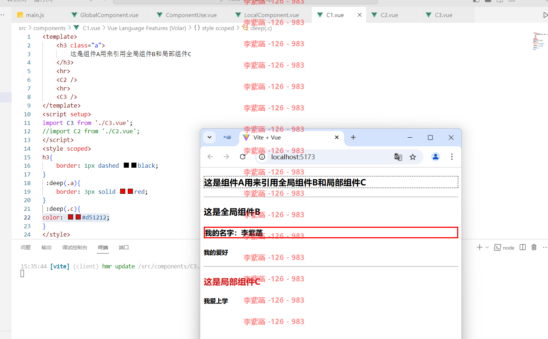
Task: Place cursor on '<C2 />' code line
Action: pos(67,80)
